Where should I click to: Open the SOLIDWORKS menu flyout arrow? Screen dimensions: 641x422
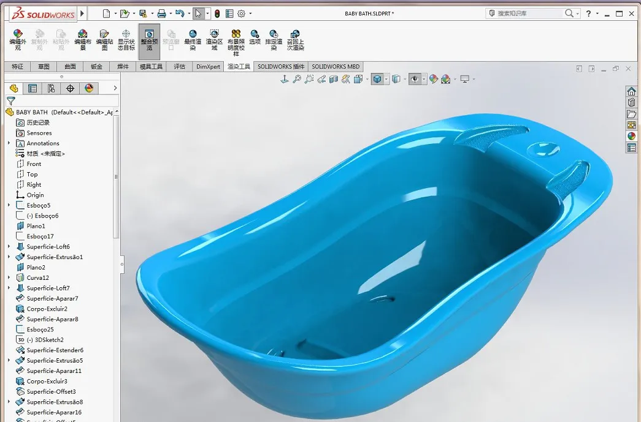[82, 13]
